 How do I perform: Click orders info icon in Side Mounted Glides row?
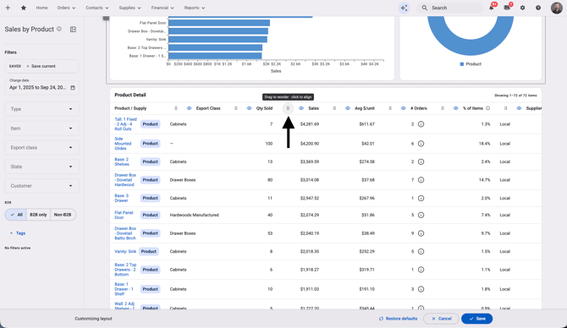pos(421,144)
